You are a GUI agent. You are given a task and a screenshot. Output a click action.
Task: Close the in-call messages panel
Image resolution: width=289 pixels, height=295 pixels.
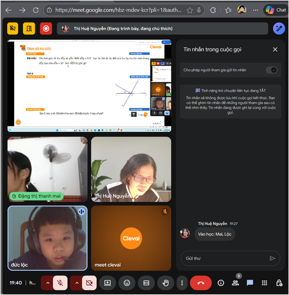pos(275,50)
